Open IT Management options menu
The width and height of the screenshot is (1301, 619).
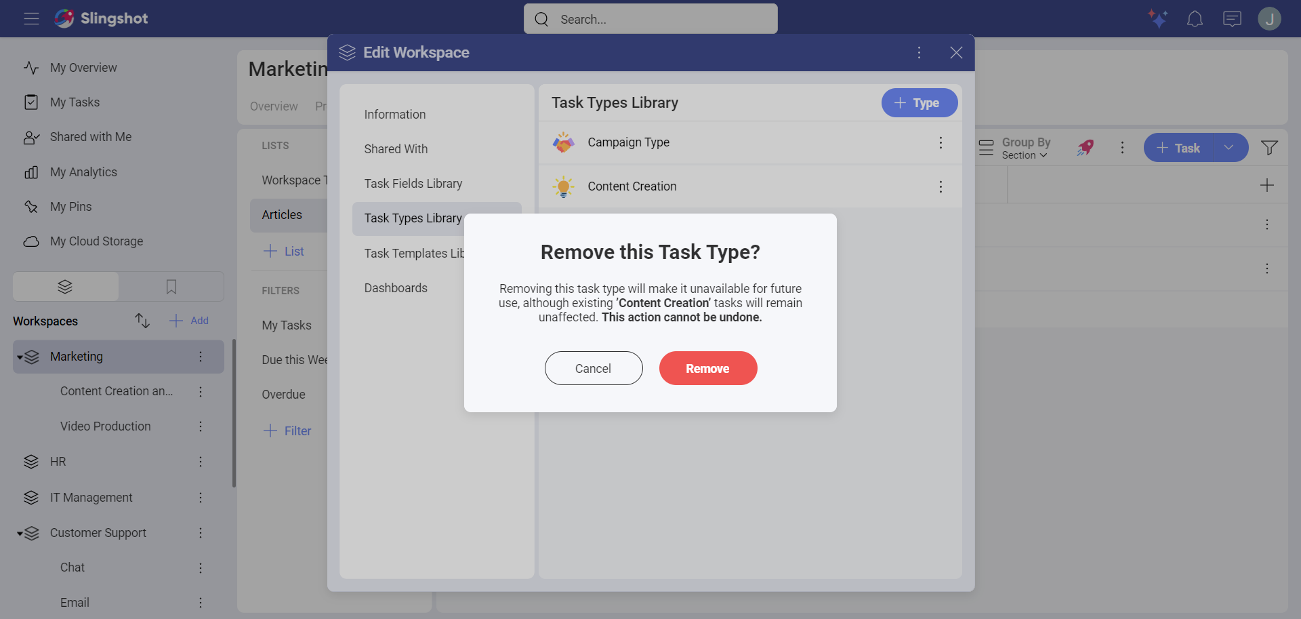click(x=201, y=498)
